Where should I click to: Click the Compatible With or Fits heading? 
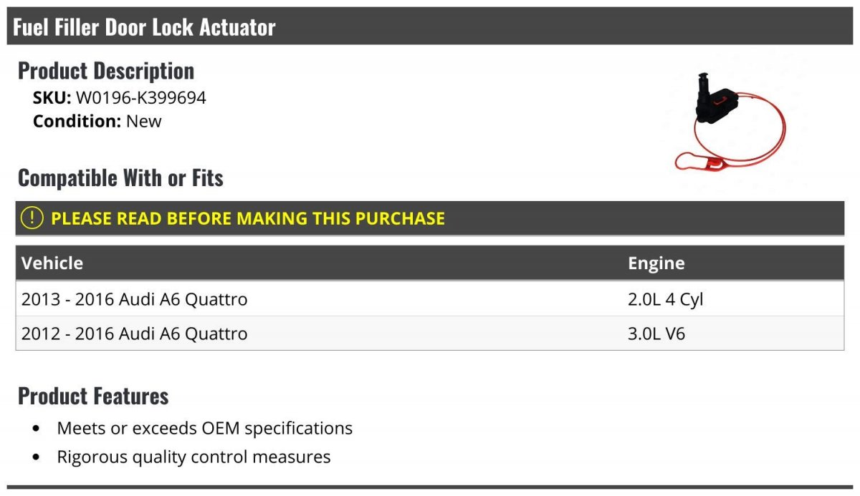click(x=120, y=178)
